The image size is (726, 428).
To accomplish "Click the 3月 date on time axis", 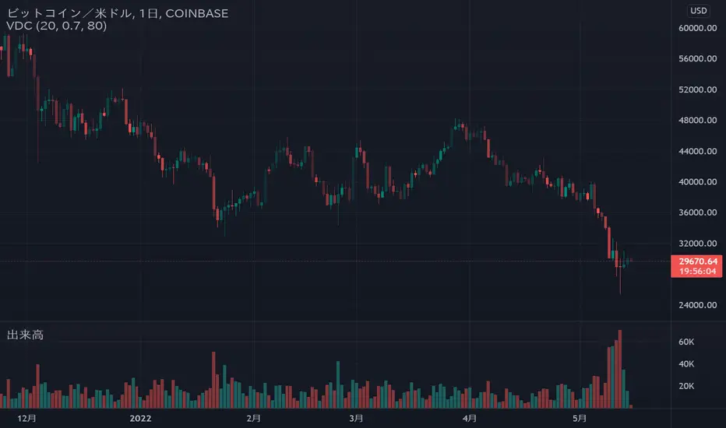I will (354, 419).
